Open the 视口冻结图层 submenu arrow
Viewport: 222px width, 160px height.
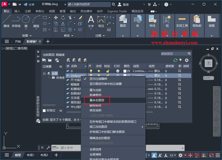(142, 127)
